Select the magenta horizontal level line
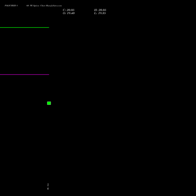The image size is (196, 196). click(24, 74)
